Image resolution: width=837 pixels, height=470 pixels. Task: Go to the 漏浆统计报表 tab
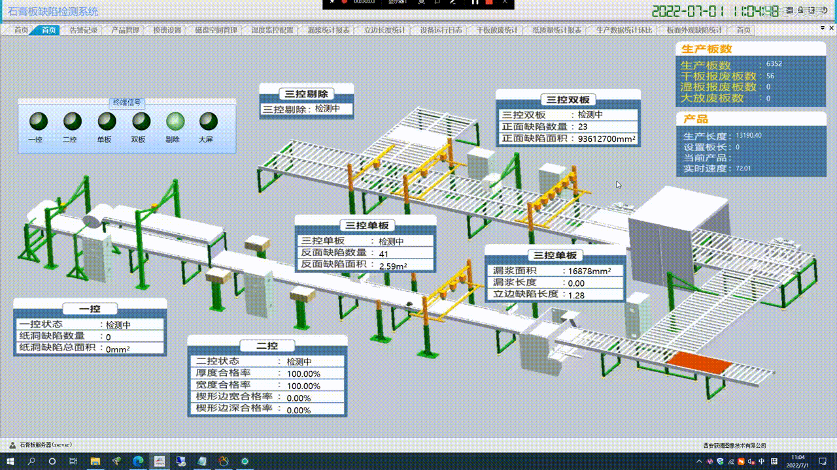[329, 30]
